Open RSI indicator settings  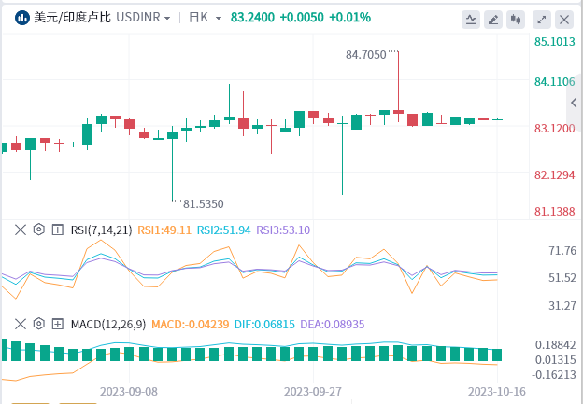[x=38, y=230]
